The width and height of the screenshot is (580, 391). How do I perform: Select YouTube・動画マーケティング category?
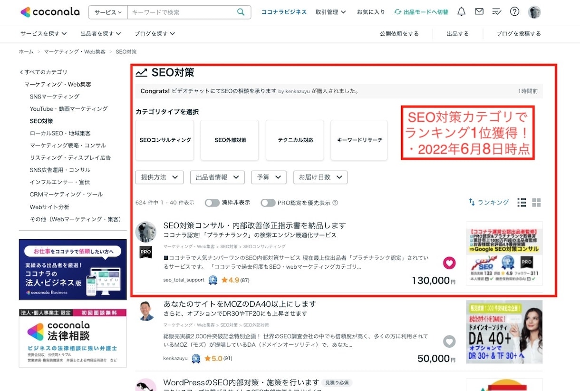click(x=69, y=109)
